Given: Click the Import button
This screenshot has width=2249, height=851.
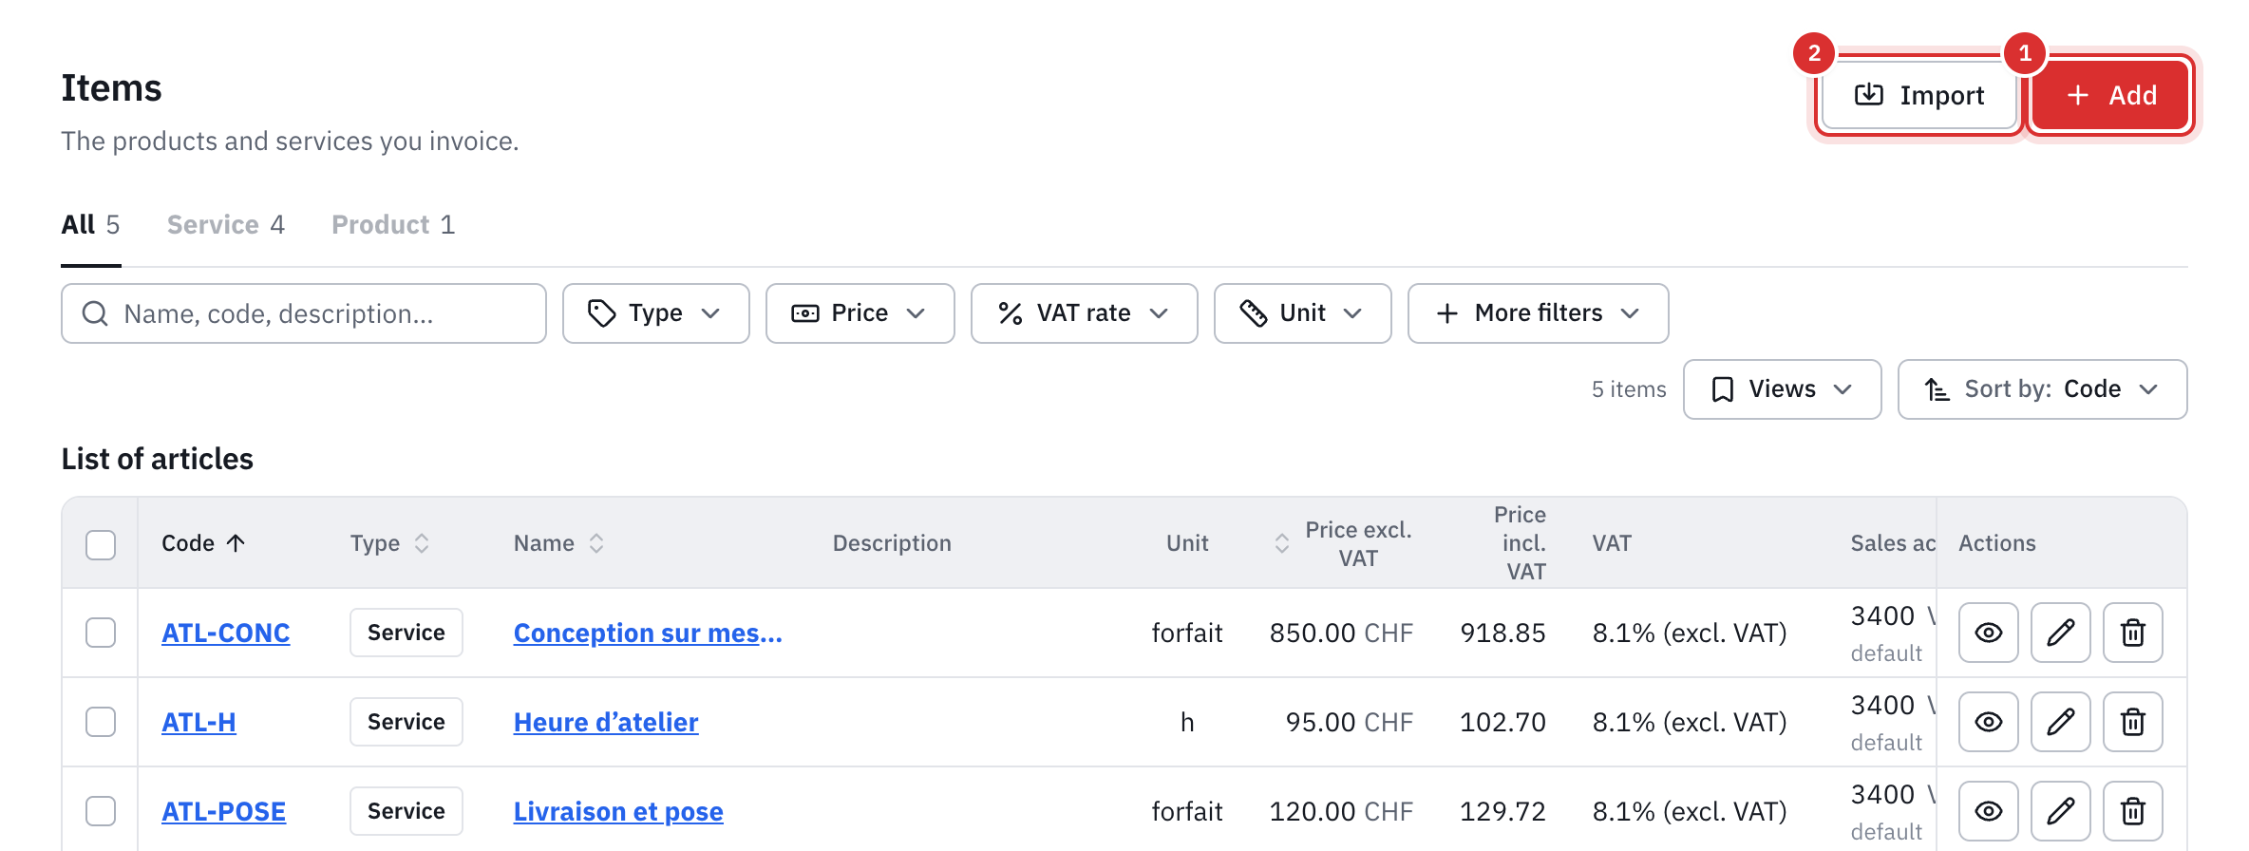Looking at the screenshot, I should pos(1919,95).
